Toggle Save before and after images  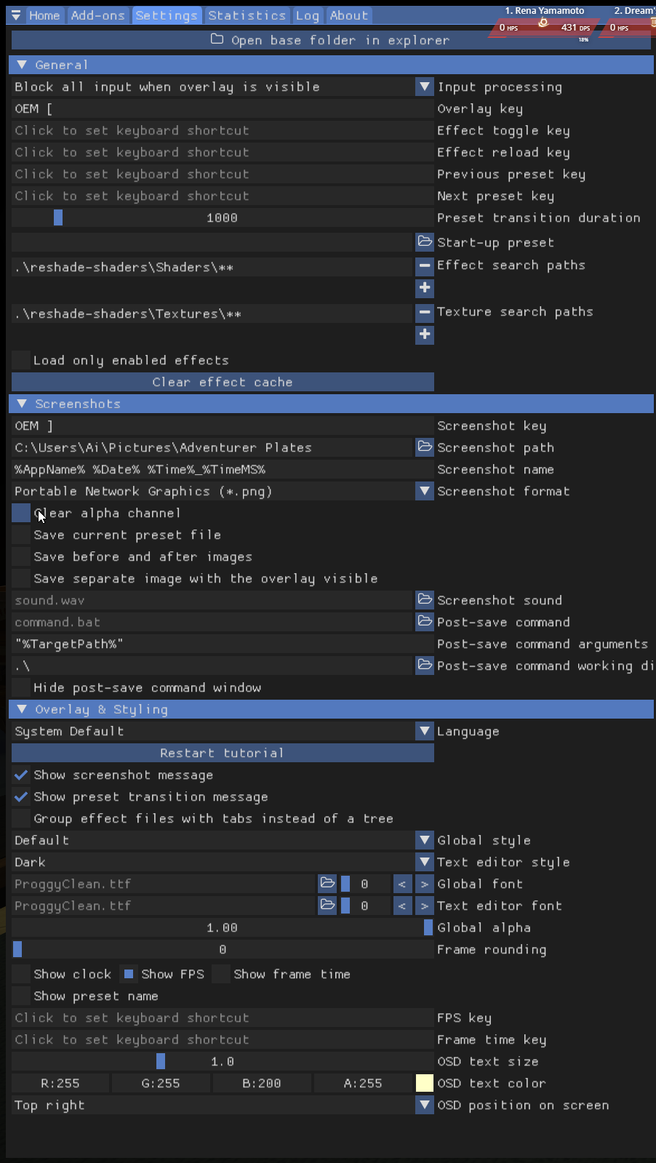pos(21,557)
